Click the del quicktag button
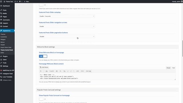183x103 pixels. (x=57, y=71)
